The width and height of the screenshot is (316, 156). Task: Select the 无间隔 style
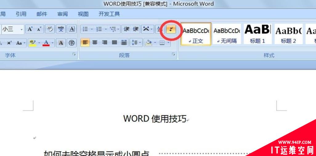click(x=227, y=34)
